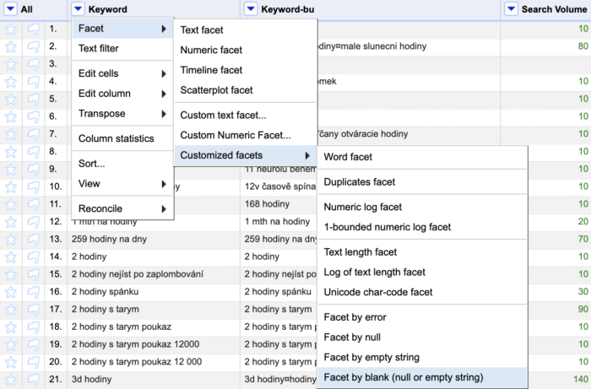Image resolution: width=591 pixels, height=389 pixels.
Task: Choose Text length facet
Action: coord(422,252)
